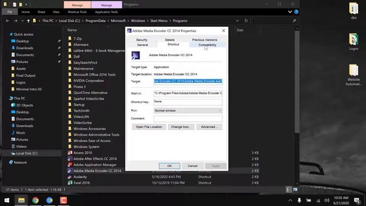Viewport: 366px width, 206px height.
Task: Open the notification center icon
Action: [357, 200]
